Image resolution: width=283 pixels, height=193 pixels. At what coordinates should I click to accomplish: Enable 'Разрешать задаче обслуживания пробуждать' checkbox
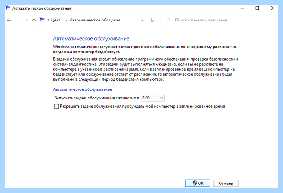point(57,106)
